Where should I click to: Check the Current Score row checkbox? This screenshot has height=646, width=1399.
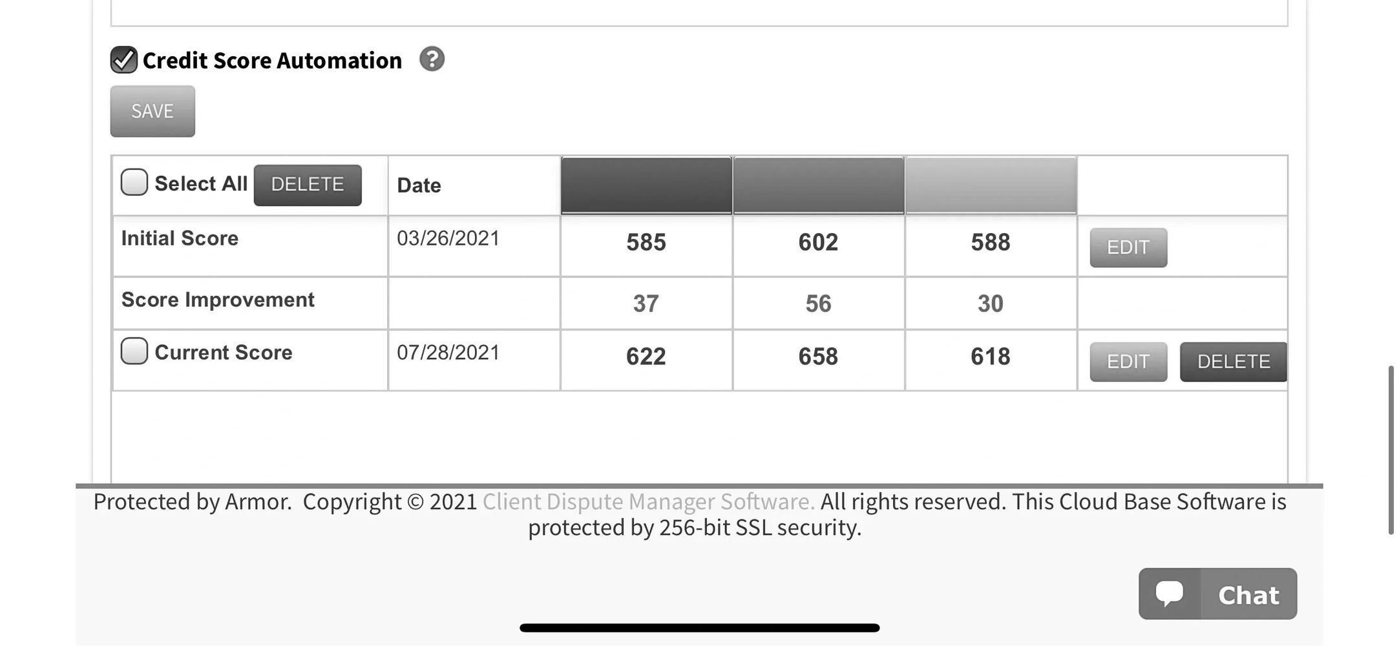pos(134,351)
